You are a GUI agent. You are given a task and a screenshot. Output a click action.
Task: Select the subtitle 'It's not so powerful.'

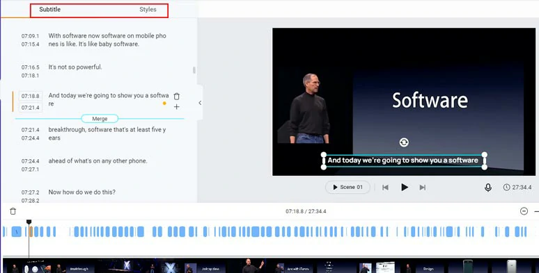point(75,67)
